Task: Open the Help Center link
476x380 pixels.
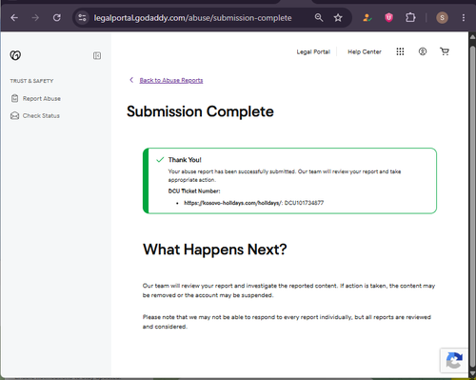Action: pyautogui.click(x=365, y=51)
